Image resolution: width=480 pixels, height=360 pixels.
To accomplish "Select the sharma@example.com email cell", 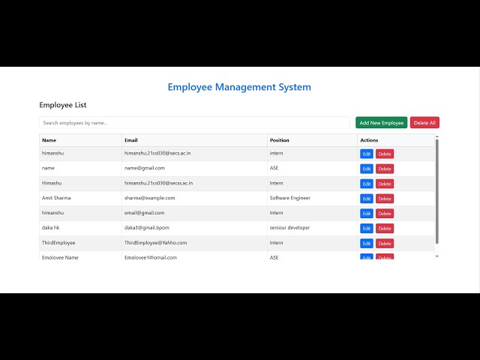I will pos(194,198).
